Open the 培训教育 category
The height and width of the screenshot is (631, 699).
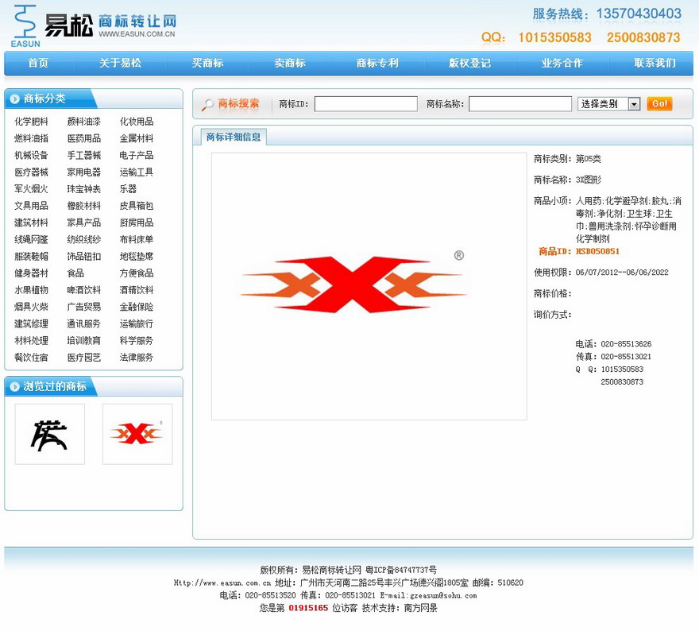pyautogui.click(x=84, y=341)
